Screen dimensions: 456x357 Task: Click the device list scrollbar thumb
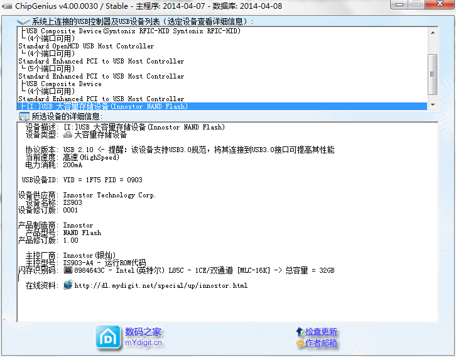433,74
